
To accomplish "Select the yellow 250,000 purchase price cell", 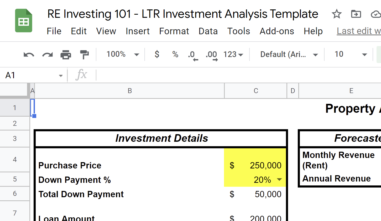I will [255, 160].
